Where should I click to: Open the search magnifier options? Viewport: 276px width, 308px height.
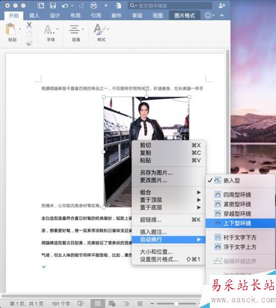pos(133,6)
